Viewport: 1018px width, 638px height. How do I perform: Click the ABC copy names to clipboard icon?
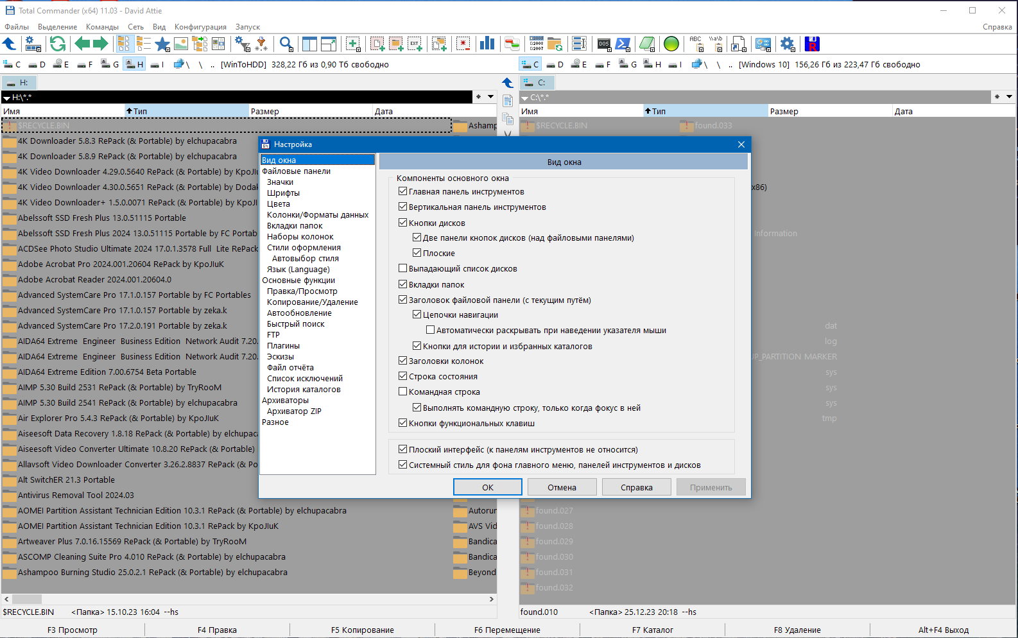(696, 44)
